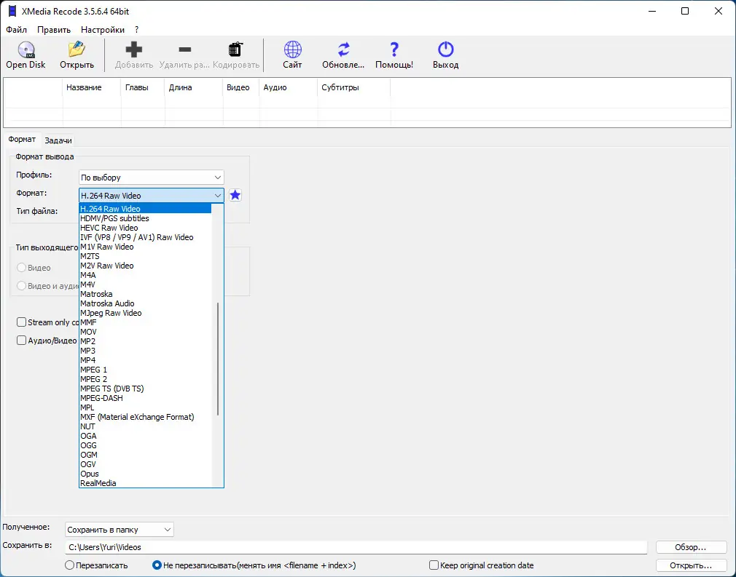Toggle the Stream only copy checkbox

22,322
